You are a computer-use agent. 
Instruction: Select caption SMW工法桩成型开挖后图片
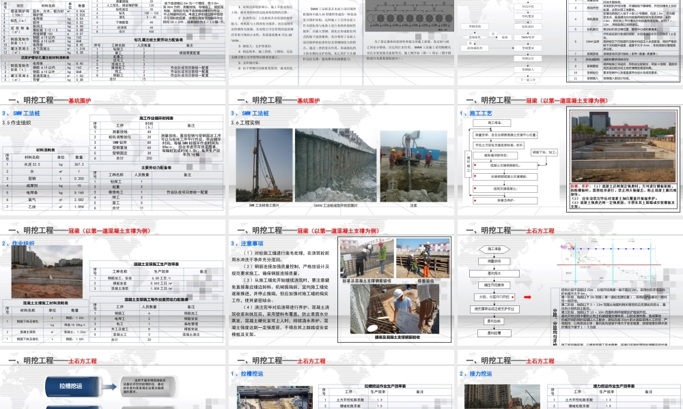335,205
